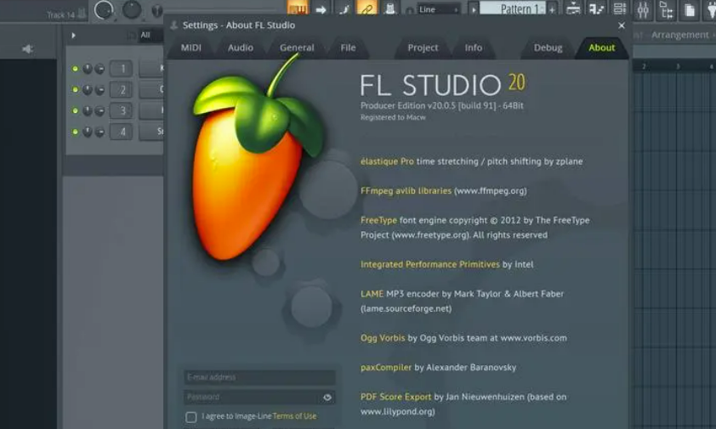The height and width of the screenshot is (429, 716).
Task: Toggle password visibility eye icon
Action: tap(327, 397)
